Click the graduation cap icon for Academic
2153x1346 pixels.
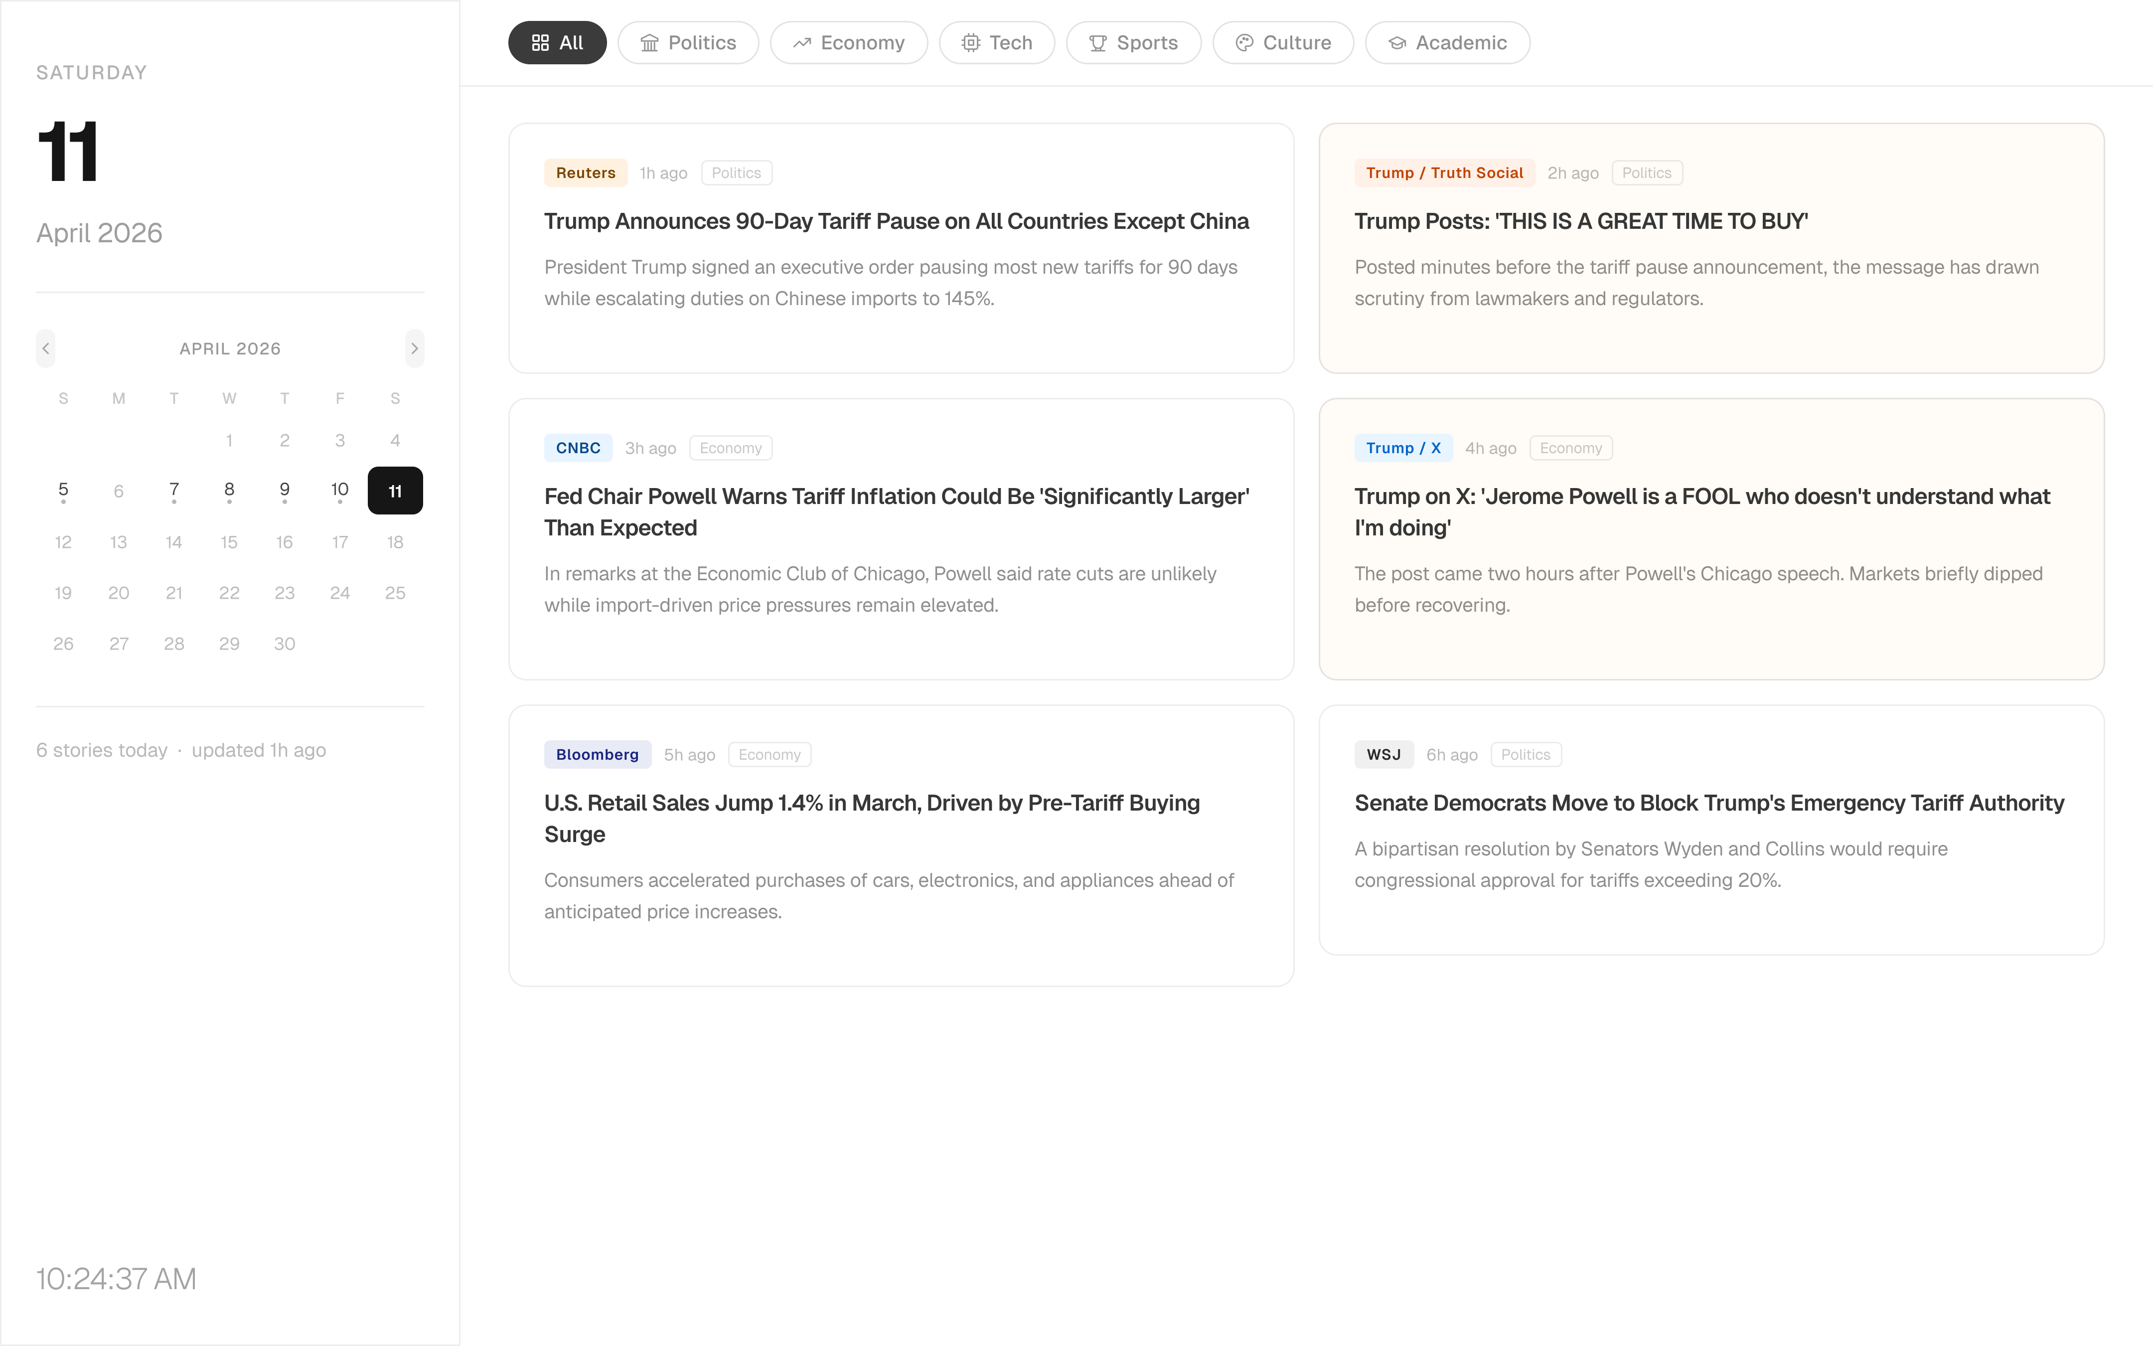[1397, 43]
